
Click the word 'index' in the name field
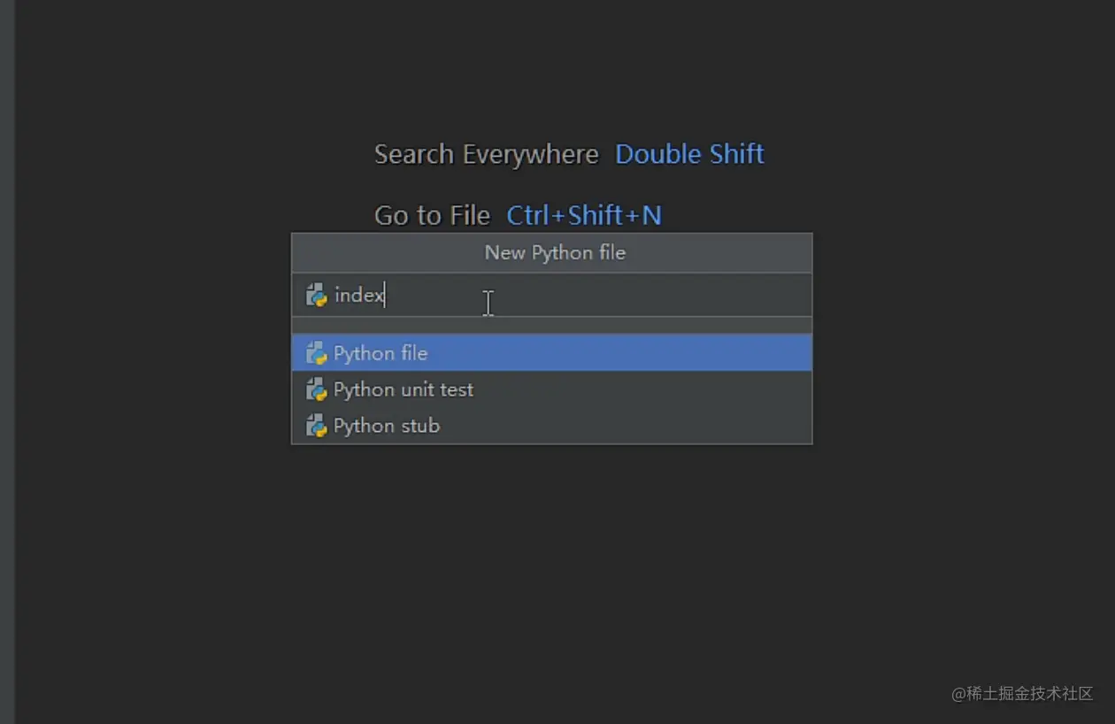[x=358, y=296]
